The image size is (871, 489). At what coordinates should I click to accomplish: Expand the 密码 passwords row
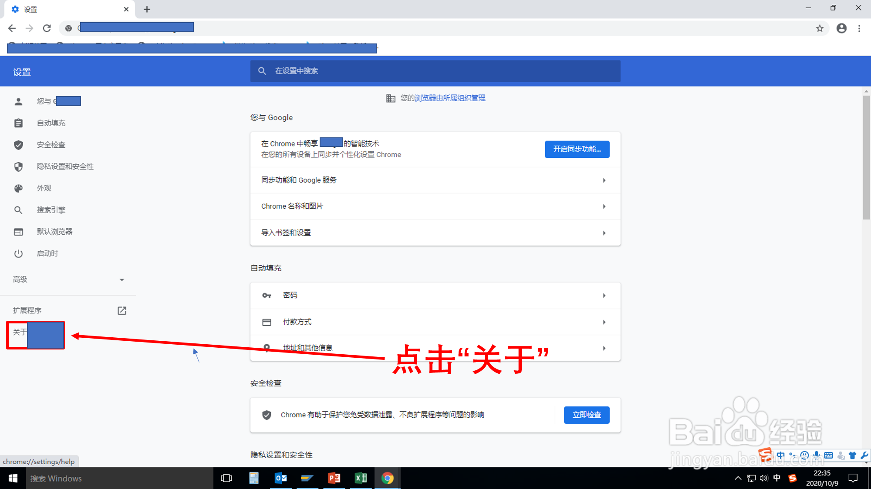coord(435,296)
